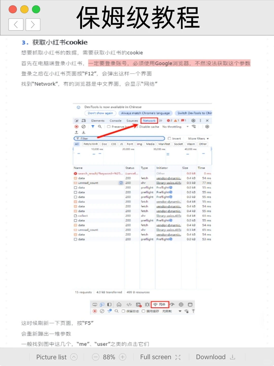This screenshot has width=274, height=366.
Task: Open the More filters dropdown
Action: pos(198,139)
